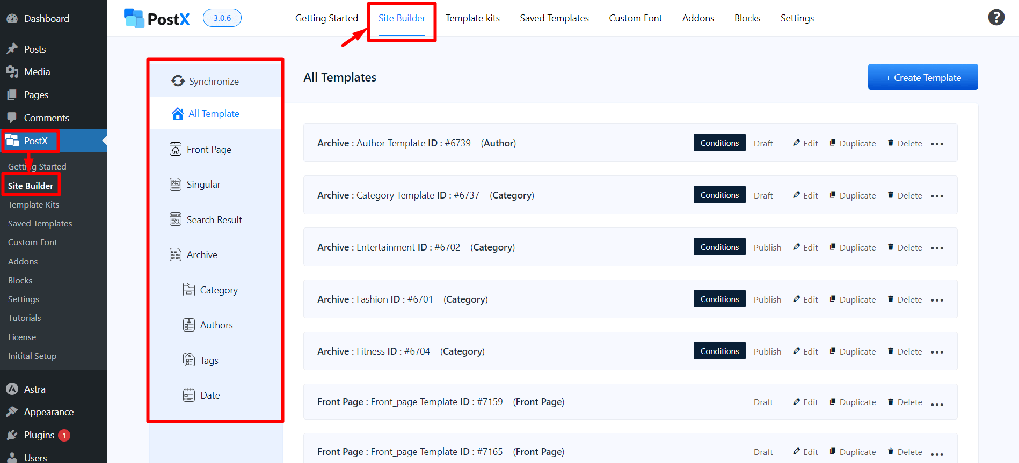Click the help question mark icon
This screenshot has height=463, width=1019.
click(x=996, y=18)
